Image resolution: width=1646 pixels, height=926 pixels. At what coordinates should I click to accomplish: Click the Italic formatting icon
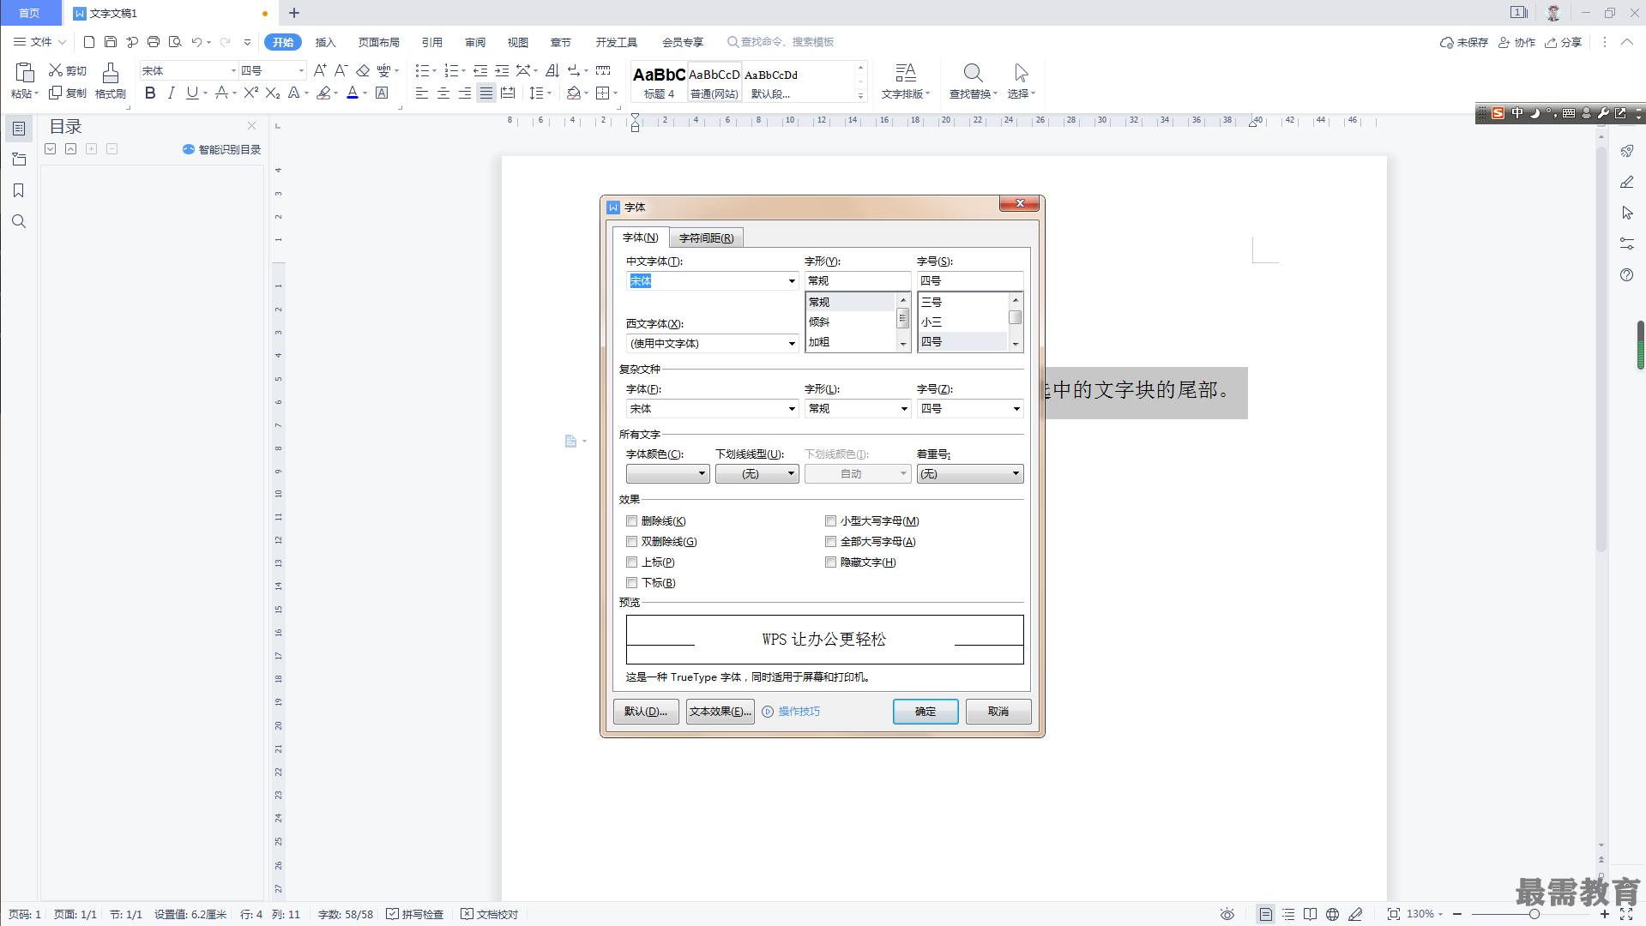coord(172,93)
